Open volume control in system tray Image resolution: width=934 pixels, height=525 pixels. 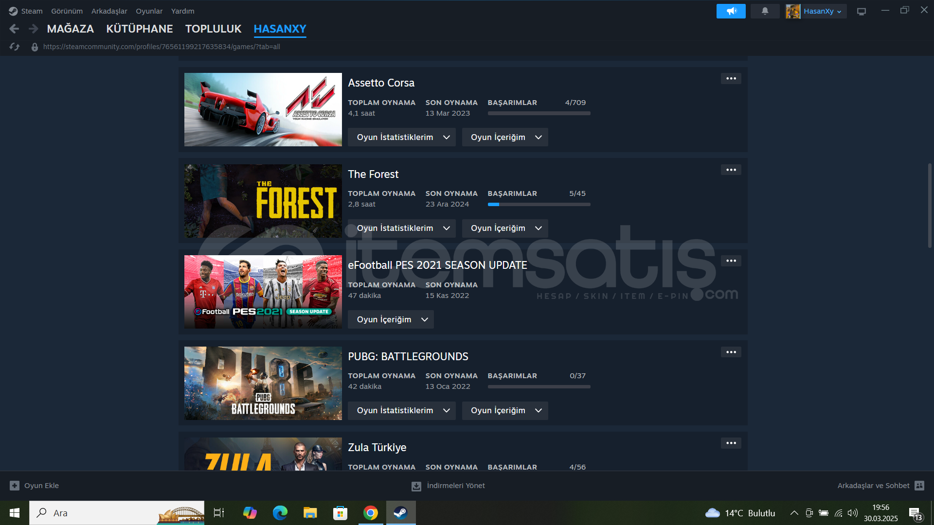point(853,513)
